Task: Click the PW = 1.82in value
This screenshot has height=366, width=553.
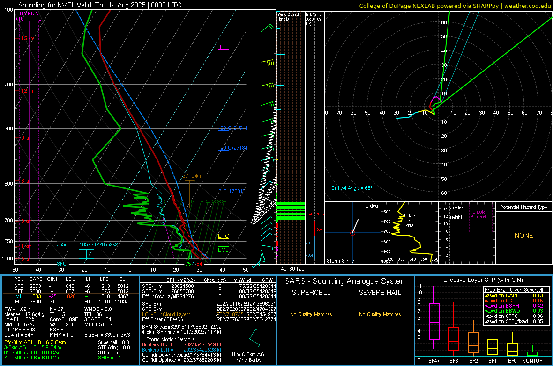Action: 17,309
